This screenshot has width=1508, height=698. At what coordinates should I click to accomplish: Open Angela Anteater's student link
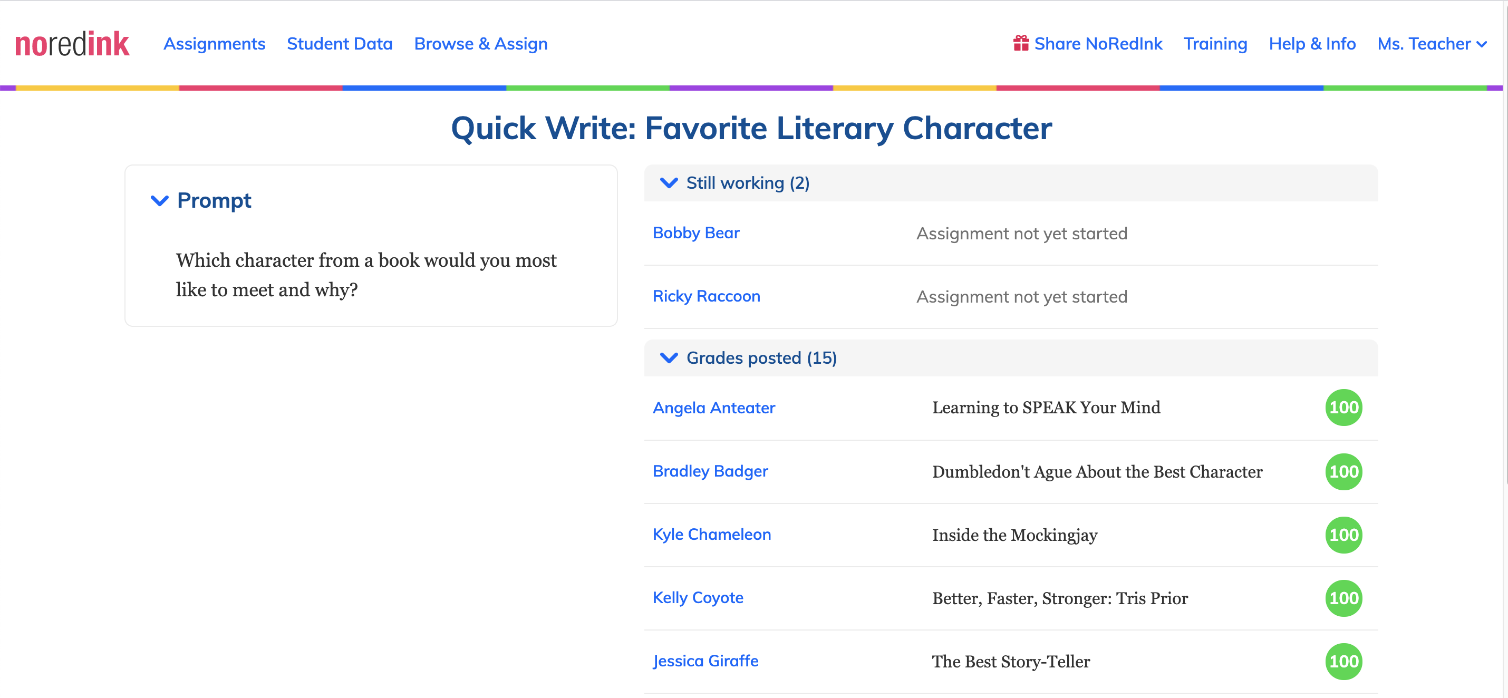[x=713, y=408]
